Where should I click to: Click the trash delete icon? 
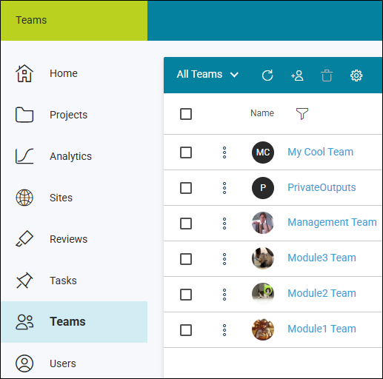pos(327,76)
